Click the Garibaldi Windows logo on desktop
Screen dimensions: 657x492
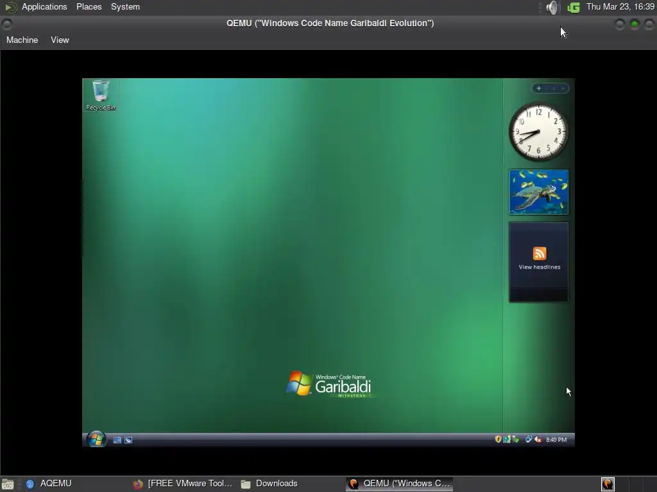click(x=328, y=384)
